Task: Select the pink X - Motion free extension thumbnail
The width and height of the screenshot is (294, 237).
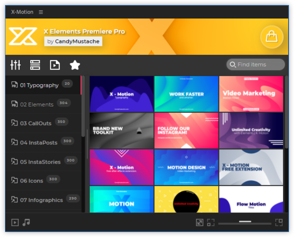Action: (x=121, y=167)
